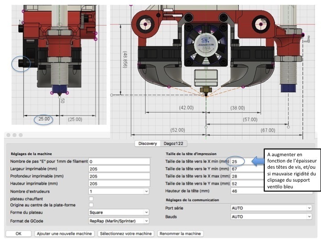Check the plateau chauffant checkbox
321x241 pixels.
point(91,199)
